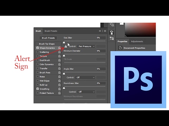Click the Brush Presets button

point(48,38)
